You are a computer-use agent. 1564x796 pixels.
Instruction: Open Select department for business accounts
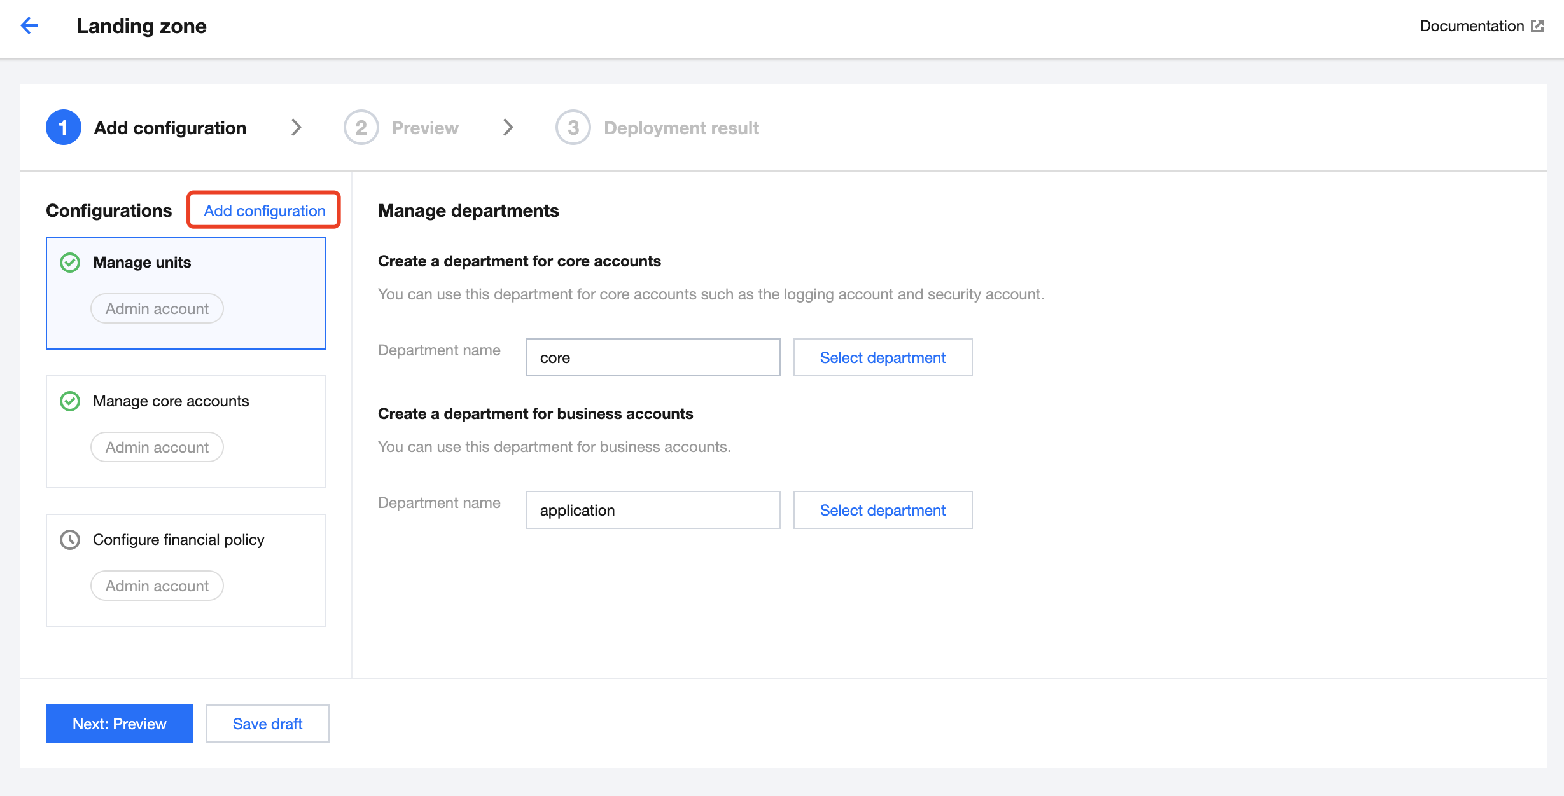883,510
